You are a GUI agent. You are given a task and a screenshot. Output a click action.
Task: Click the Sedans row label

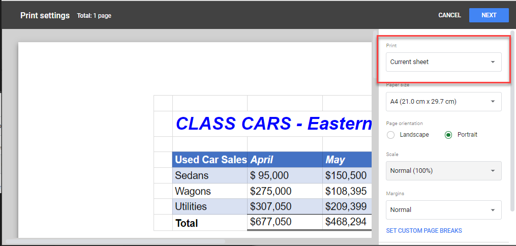[x=192, y=175]
